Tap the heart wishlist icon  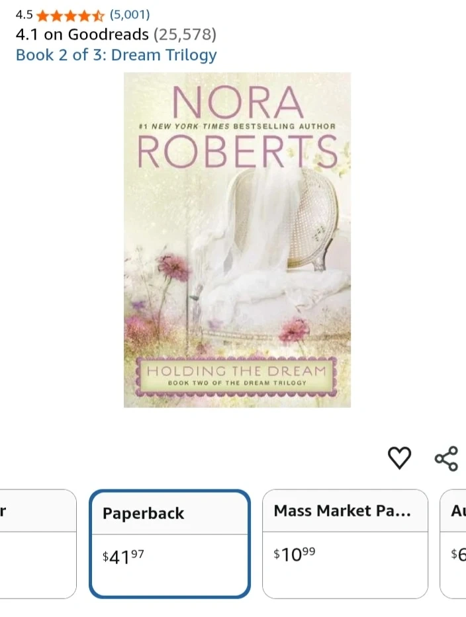point(399,458)
